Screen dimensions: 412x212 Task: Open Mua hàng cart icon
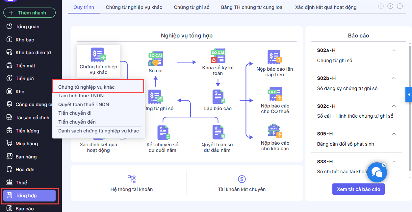10,144
